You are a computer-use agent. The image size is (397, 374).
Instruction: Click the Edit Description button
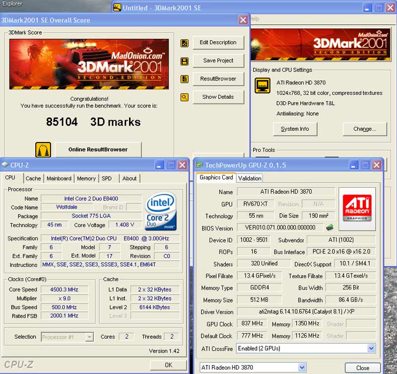coord(218,43)
